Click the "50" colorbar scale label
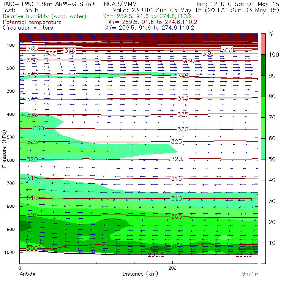Image resolution: width=281 pixels, height=281 pixels. [272, 159]
